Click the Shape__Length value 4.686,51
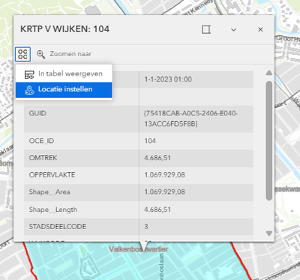The width and height of the screenshot is (300, 280). [x=157, y=210]
